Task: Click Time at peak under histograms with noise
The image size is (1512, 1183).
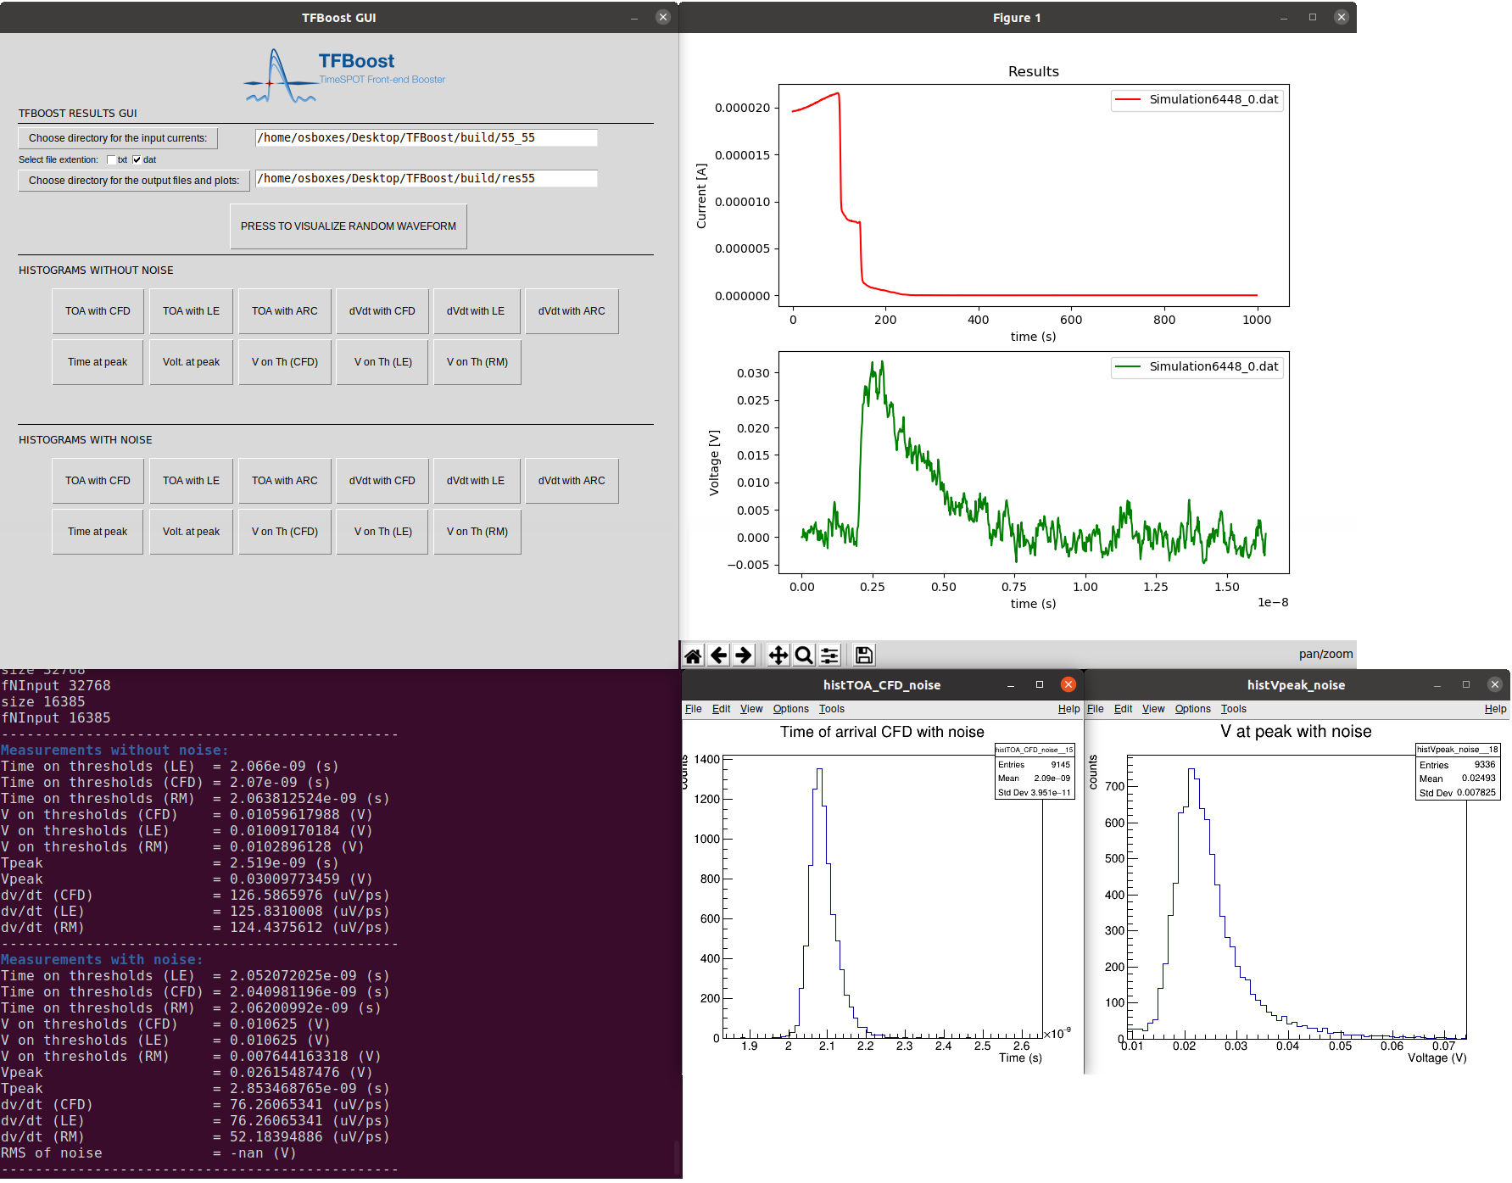Action: [x=98, y=532]
